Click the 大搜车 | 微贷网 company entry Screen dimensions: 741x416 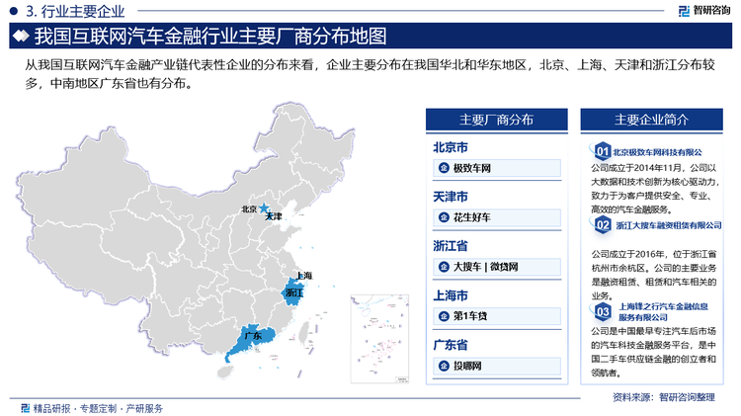(497, 267)
